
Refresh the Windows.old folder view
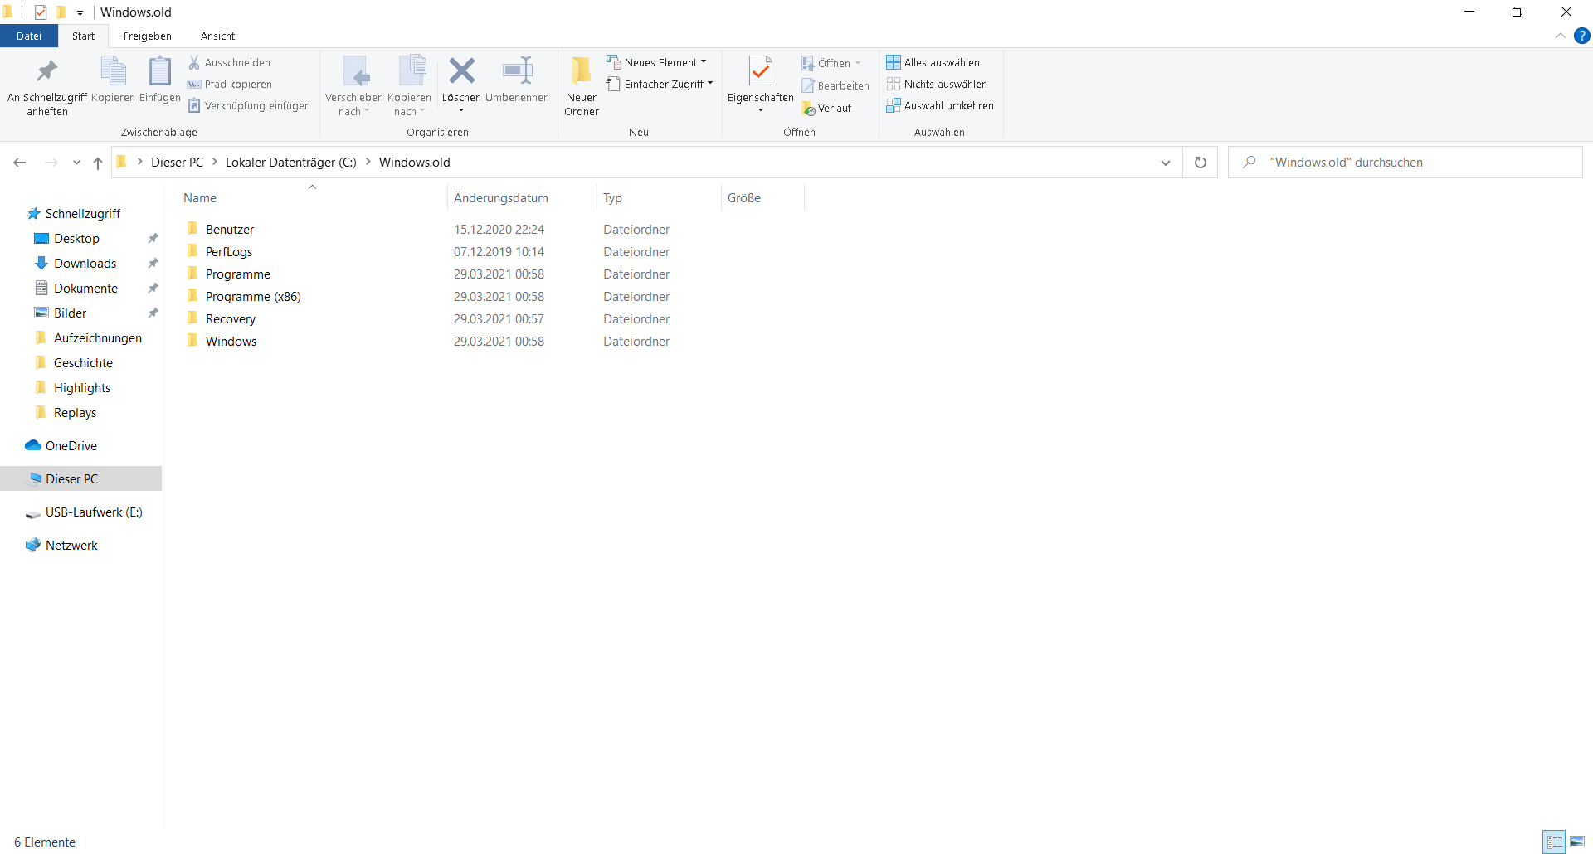pos(1200,163)
